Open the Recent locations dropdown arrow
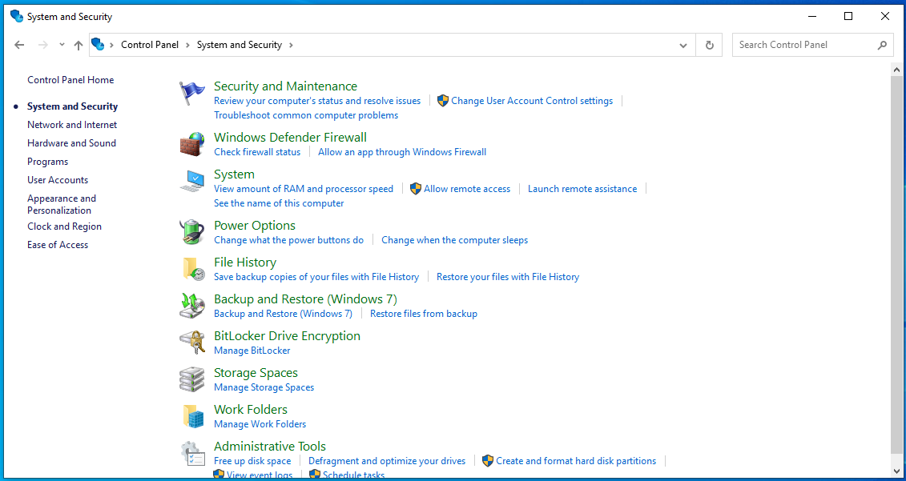Image resolution: width=906 pixels, height=481 pixels. (62, 45)
